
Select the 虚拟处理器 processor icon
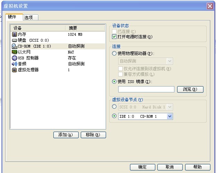pos(14,69)
